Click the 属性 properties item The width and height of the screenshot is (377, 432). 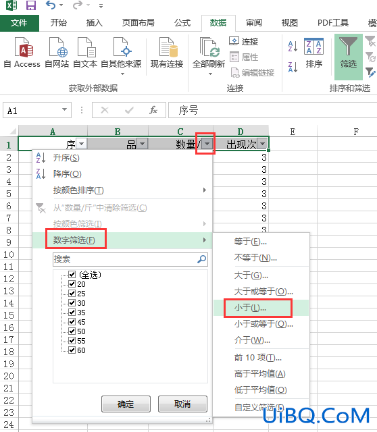click(x=244, y=57)
